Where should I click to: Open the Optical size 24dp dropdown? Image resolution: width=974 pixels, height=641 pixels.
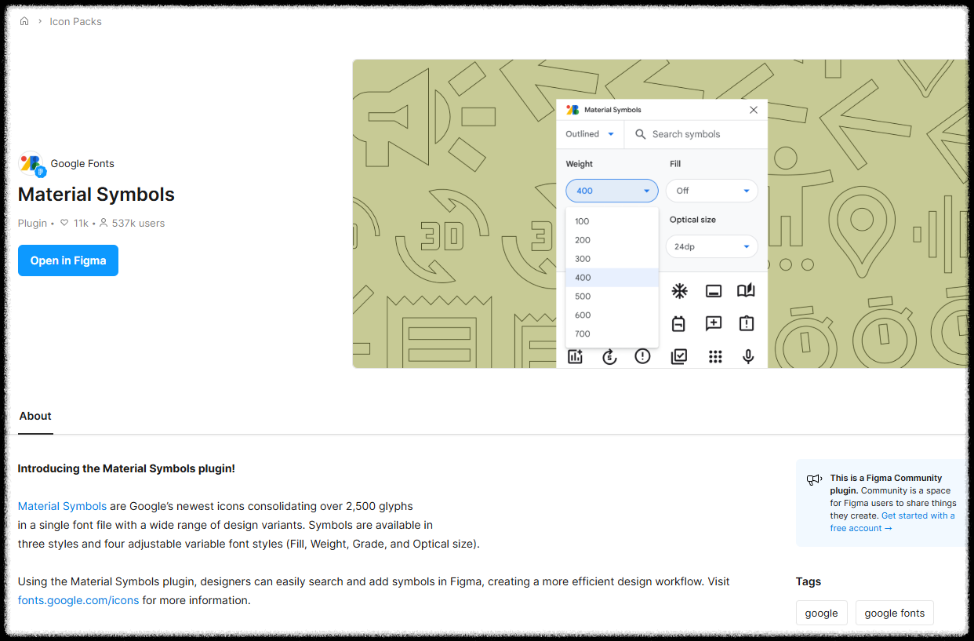(711, 246)
